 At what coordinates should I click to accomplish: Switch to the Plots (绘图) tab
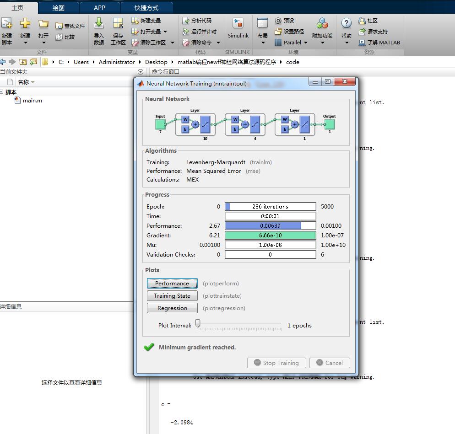tap(58, 8)
